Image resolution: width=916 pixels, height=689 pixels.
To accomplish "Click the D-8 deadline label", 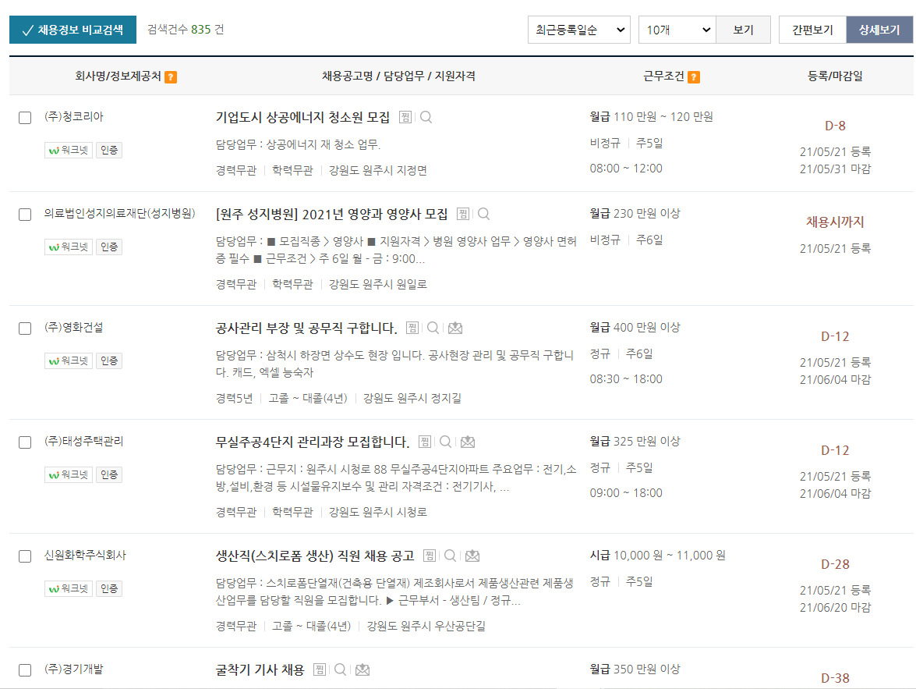I will pos(835,126).
